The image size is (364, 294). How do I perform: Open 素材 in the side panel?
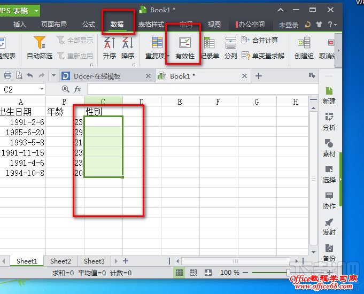329,148
